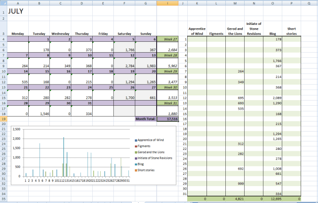Image resolution: width=318 pixels, height=203 pixels.
Task: Click the Short stories column header
Action: point(292,31)
